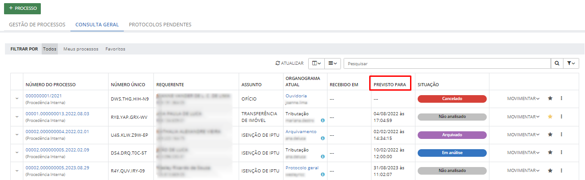Open more options menu for 00002.000000005.2023.08.29
Screen dimensions: 585x180
(x=561, y=170)
